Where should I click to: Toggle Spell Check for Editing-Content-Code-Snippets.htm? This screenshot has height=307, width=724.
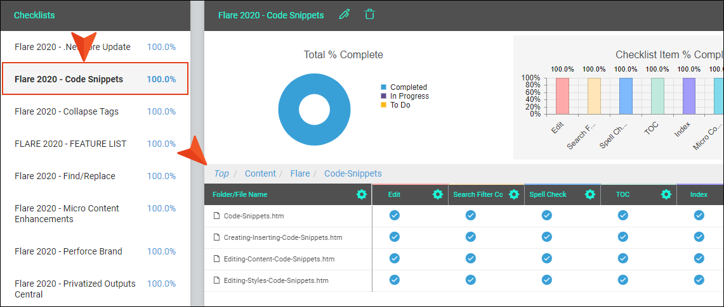pyautogui.click(x=547, y=258)
